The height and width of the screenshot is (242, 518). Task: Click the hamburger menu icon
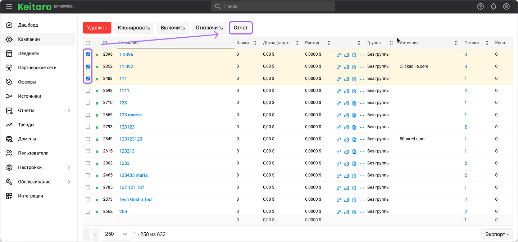pos(9,6)
